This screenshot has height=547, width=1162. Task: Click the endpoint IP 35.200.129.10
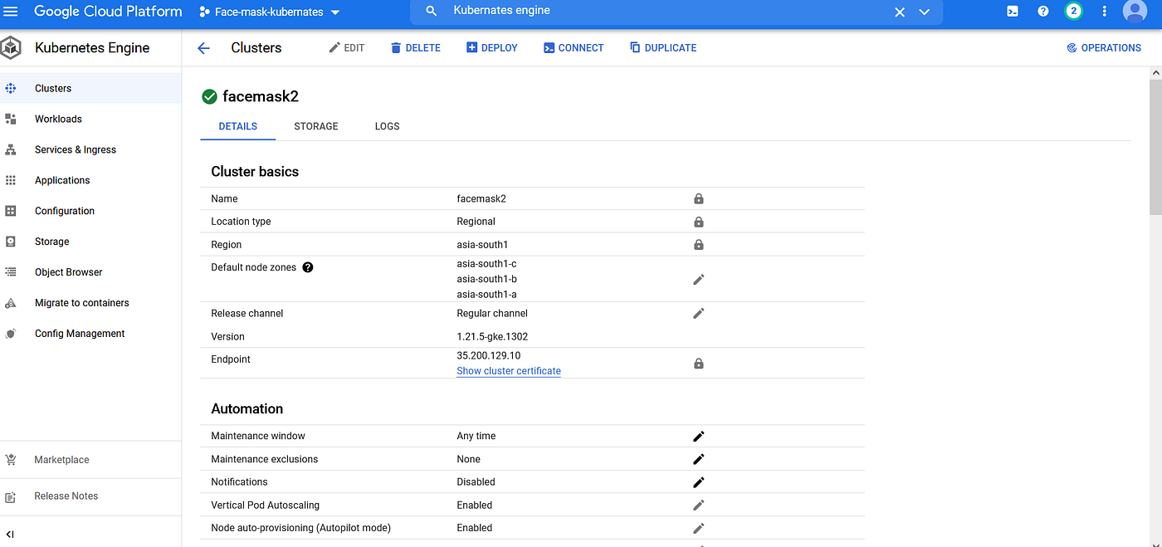pyautogui.click(x=489, y=355)
